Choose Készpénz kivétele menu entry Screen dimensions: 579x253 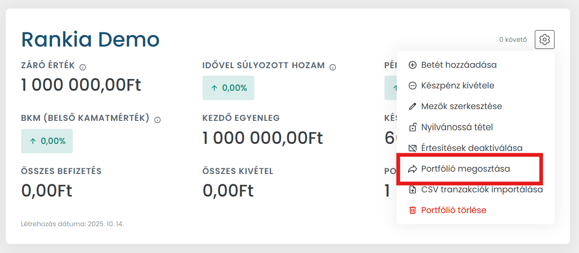click(457, 86)
